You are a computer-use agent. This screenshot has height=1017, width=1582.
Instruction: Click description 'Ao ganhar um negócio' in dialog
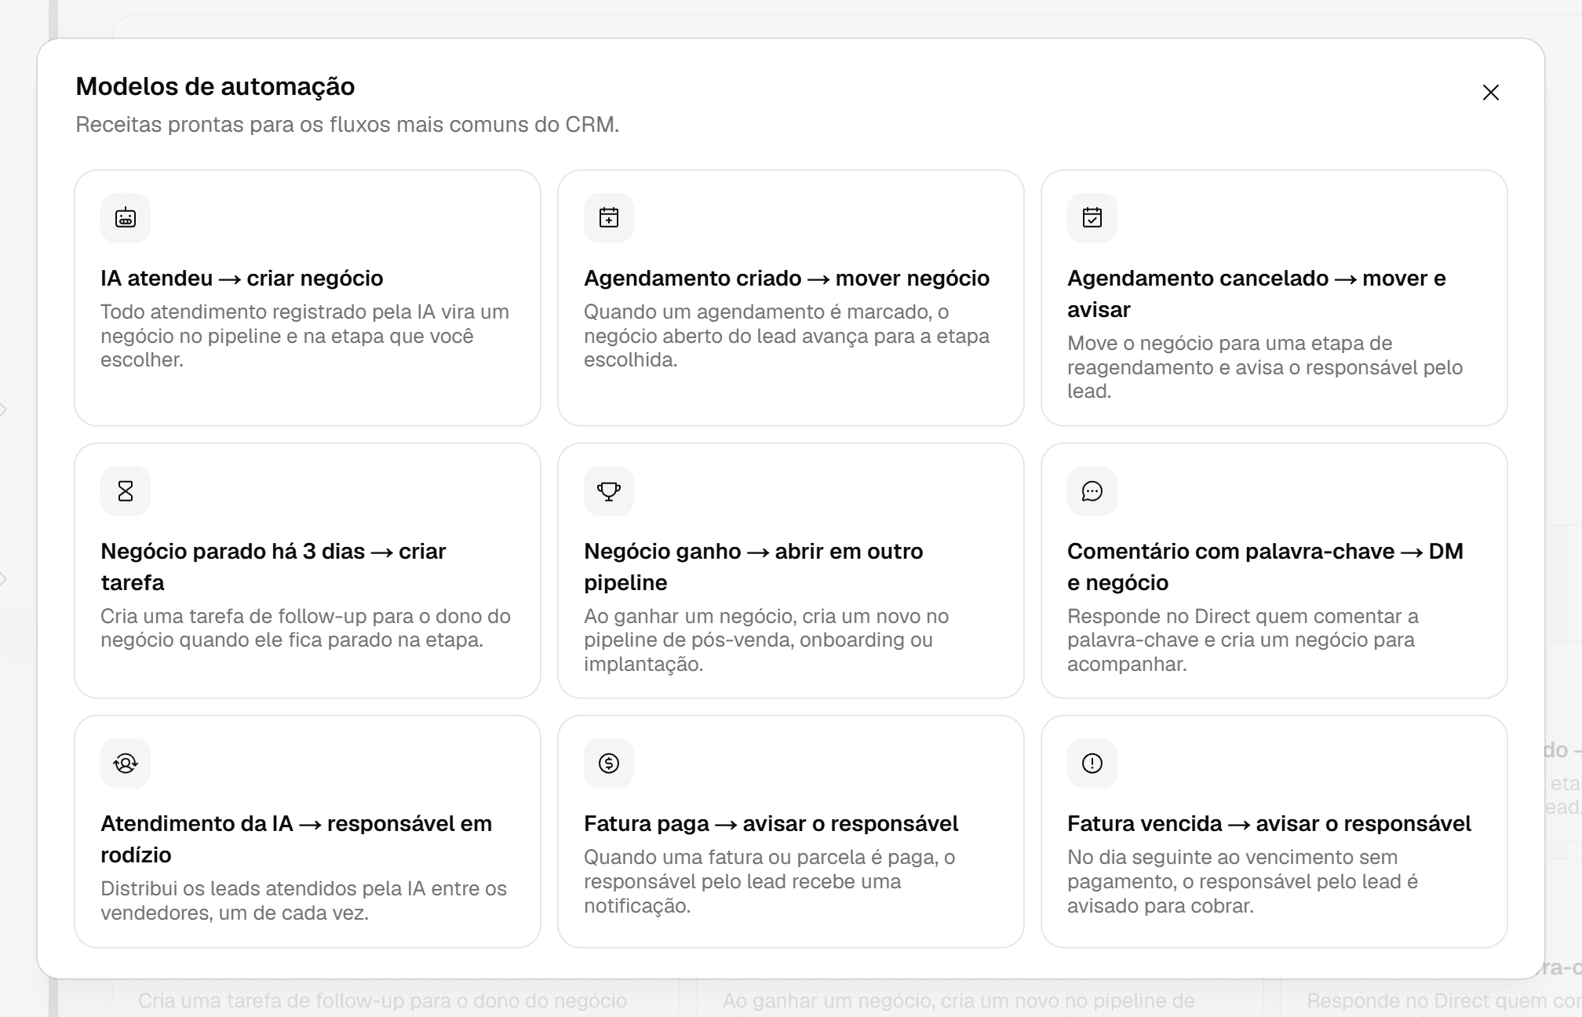coord(766,640)
